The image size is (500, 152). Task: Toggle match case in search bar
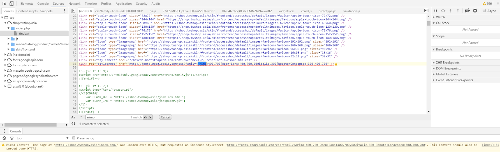(73, 117)
